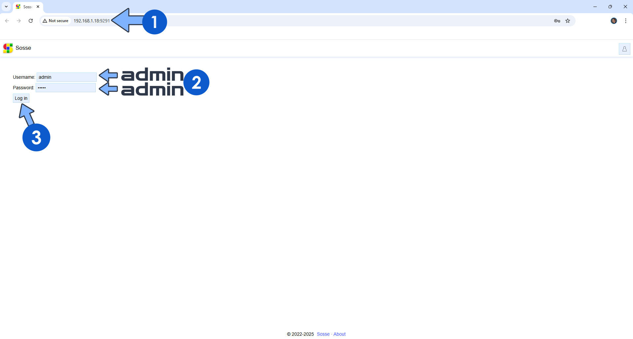Expand the tab search chevron dropdown
This screenshot has height=339, width=633.
(6, 7)
